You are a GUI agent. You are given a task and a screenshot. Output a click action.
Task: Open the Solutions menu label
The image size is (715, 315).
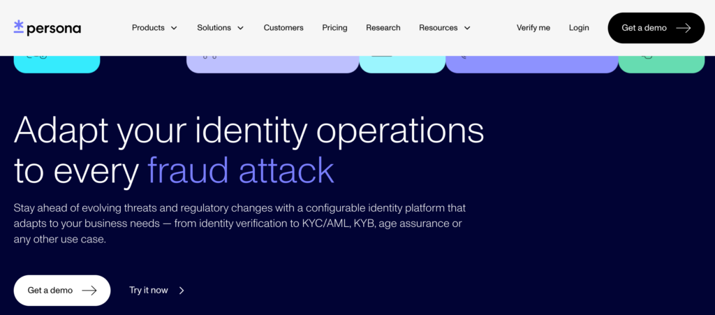[x=214, y=28]
